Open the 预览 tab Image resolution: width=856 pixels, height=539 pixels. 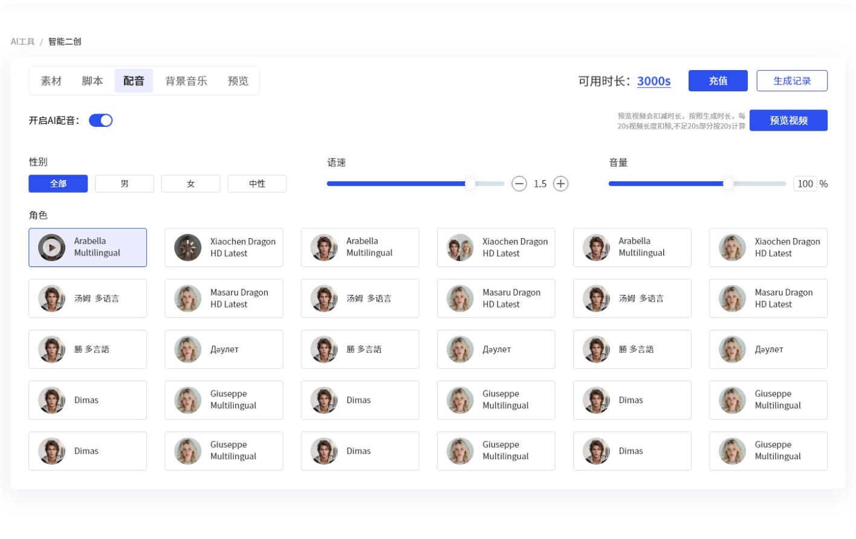tap(238, 81)
